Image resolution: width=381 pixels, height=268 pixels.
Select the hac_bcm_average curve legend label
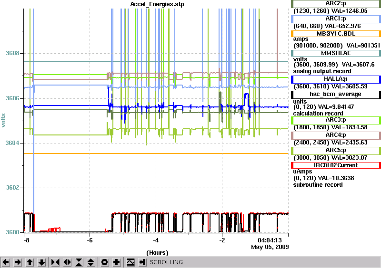pos(336,95)
